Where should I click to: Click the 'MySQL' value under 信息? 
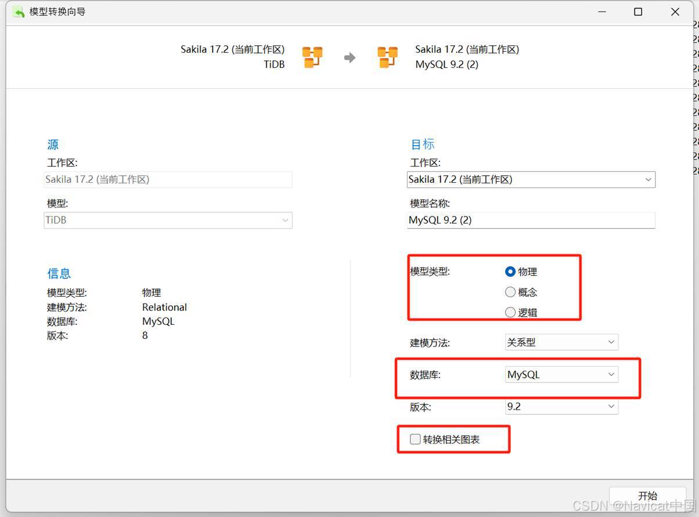pyautogui.click(x=158, y=321)
